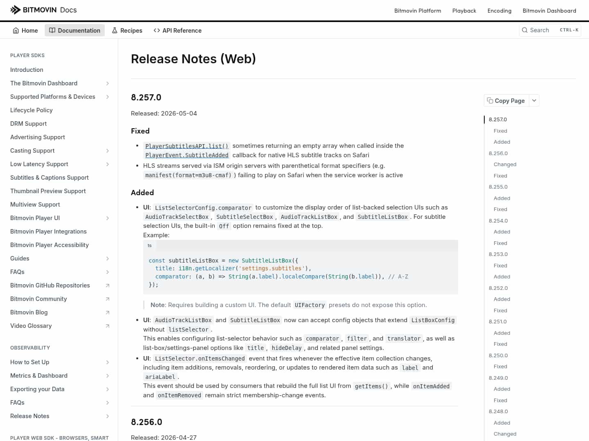Open Advertising Support sidebar link
Screen dimensions: 589x441
(x=38, y=137)
